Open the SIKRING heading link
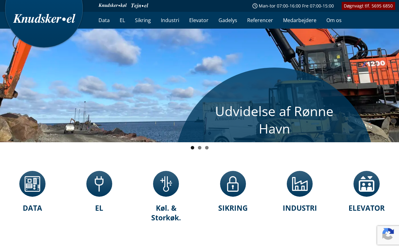The height and width of the screenshot is (249, 399). click(233, 208)
